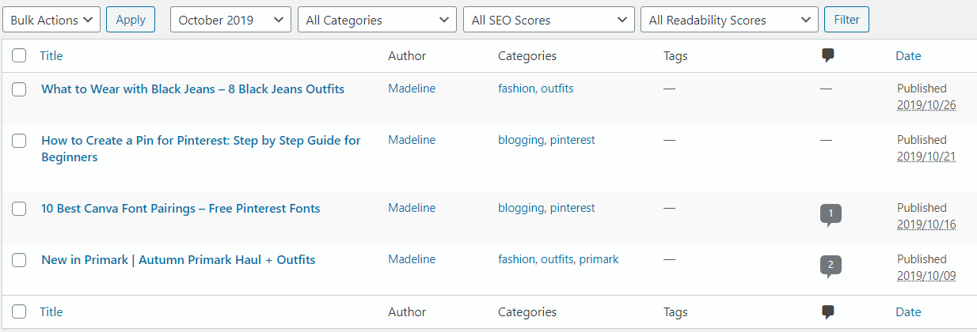Click outfits category on Primark Haul row
This screenshot has width=977, height=332.
tap(557, 259)
